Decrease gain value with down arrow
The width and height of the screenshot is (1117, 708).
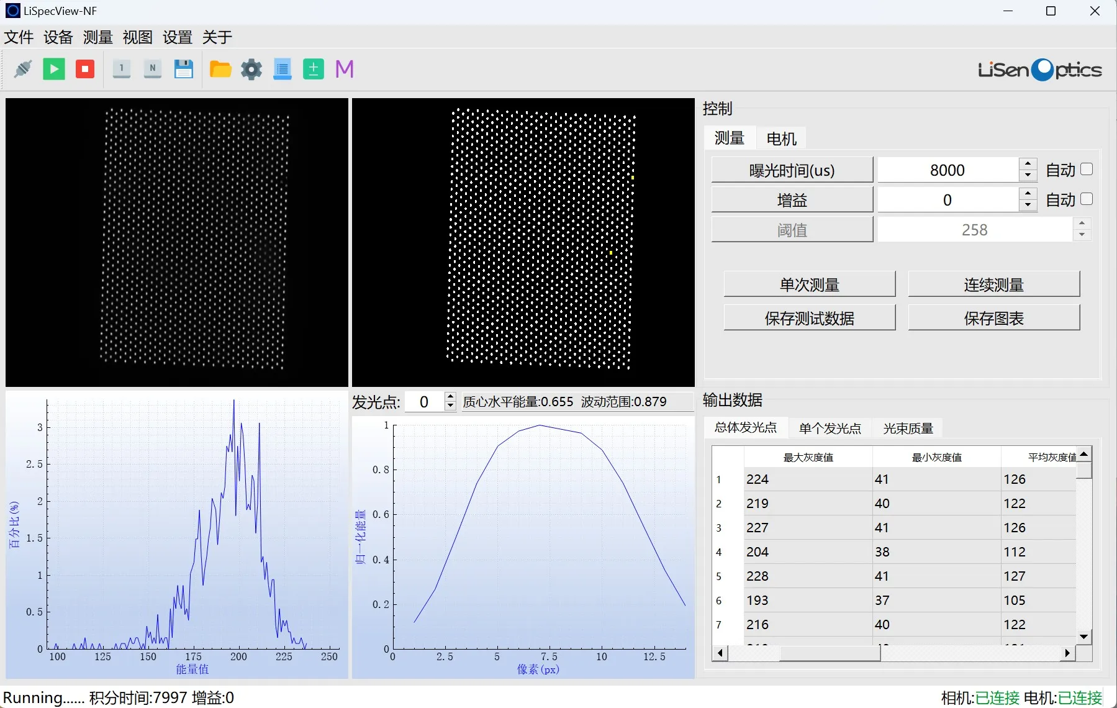[x=1028, y=206]
